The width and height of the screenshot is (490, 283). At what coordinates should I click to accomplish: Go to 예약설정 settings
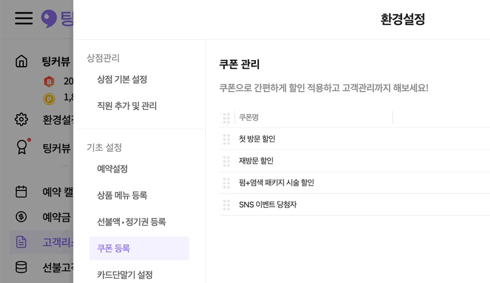(x=112, y=168)
